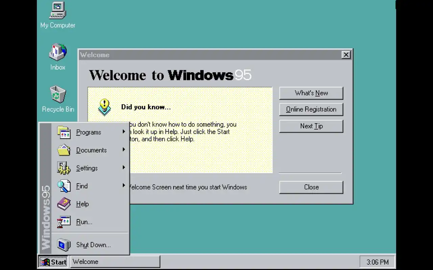Click the Find magnifier icon in Start menu

tap(64, 186)
